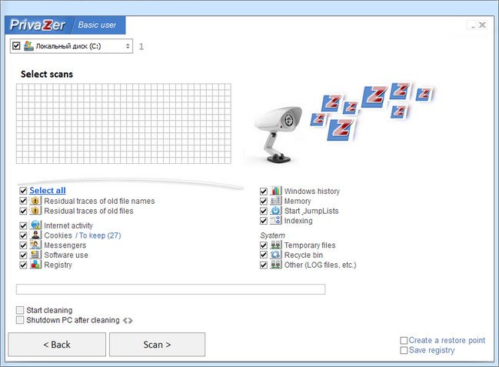Uncheck the local disk C: drive checkbox

[x=16, y=46]
